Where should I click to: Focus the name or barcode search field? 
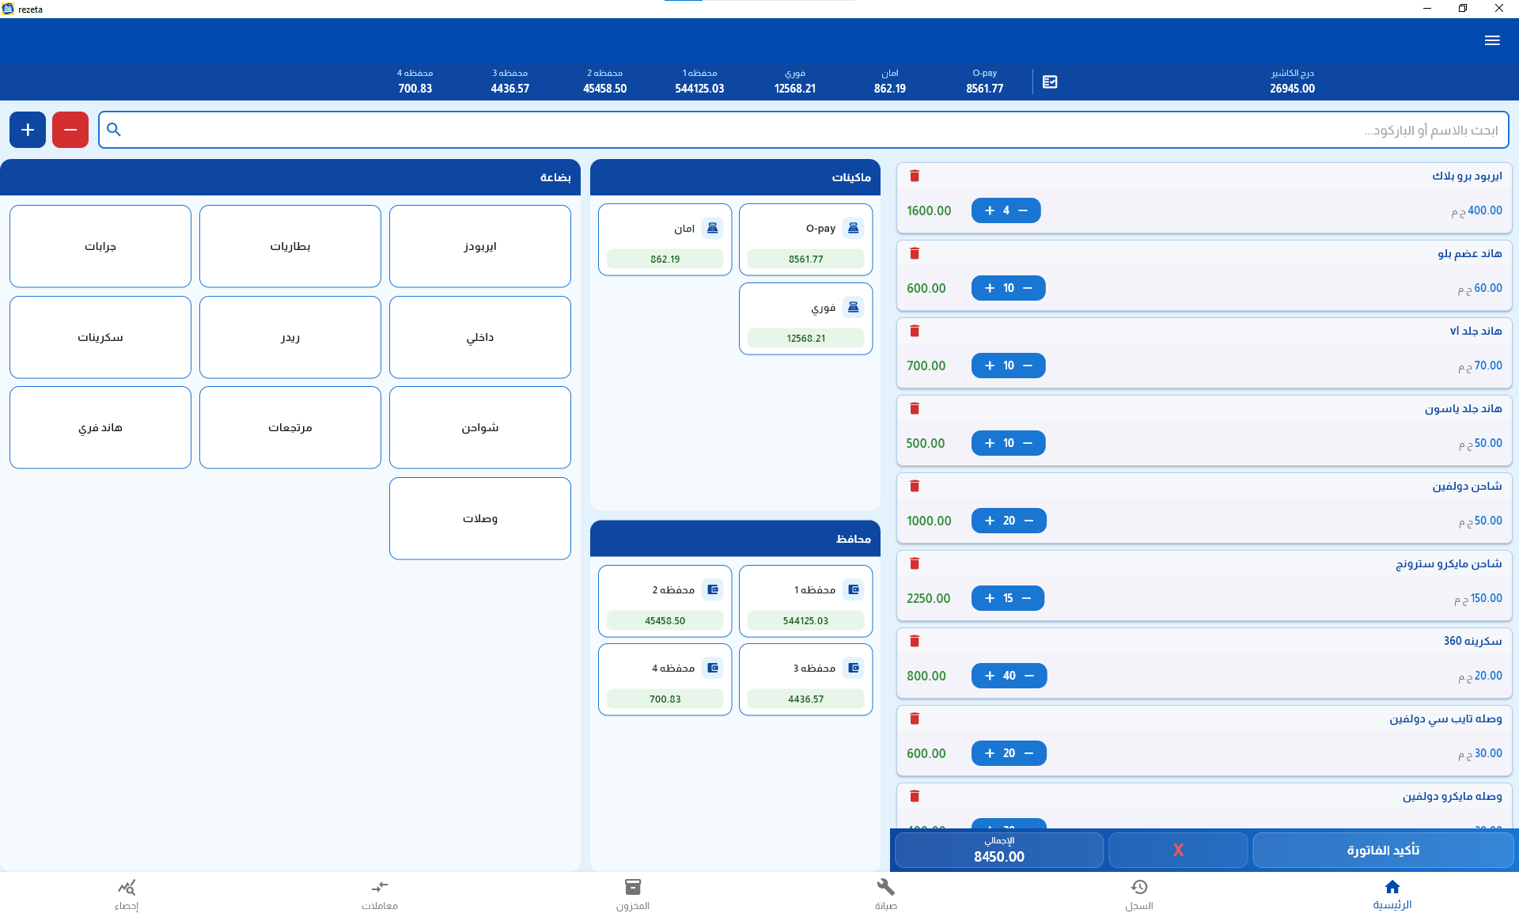804,130
